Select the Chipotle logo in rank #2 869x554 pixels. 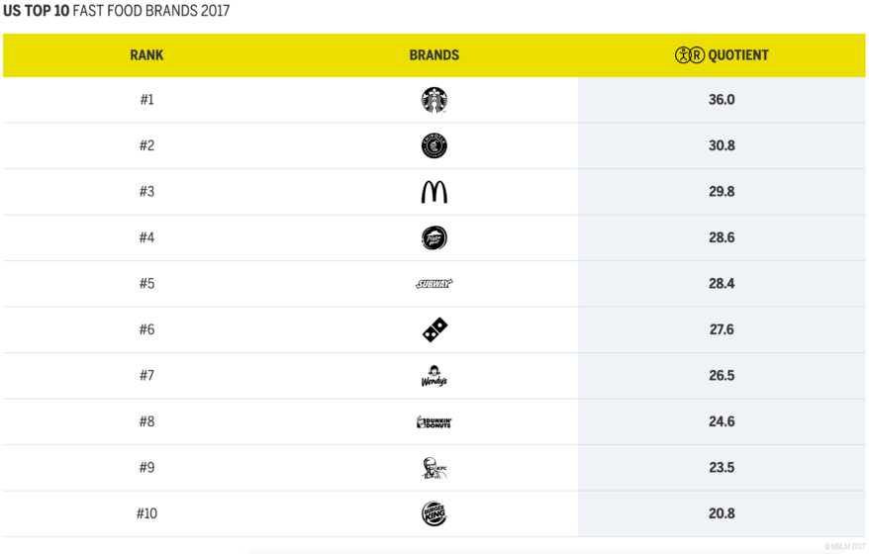pos(434,145)
